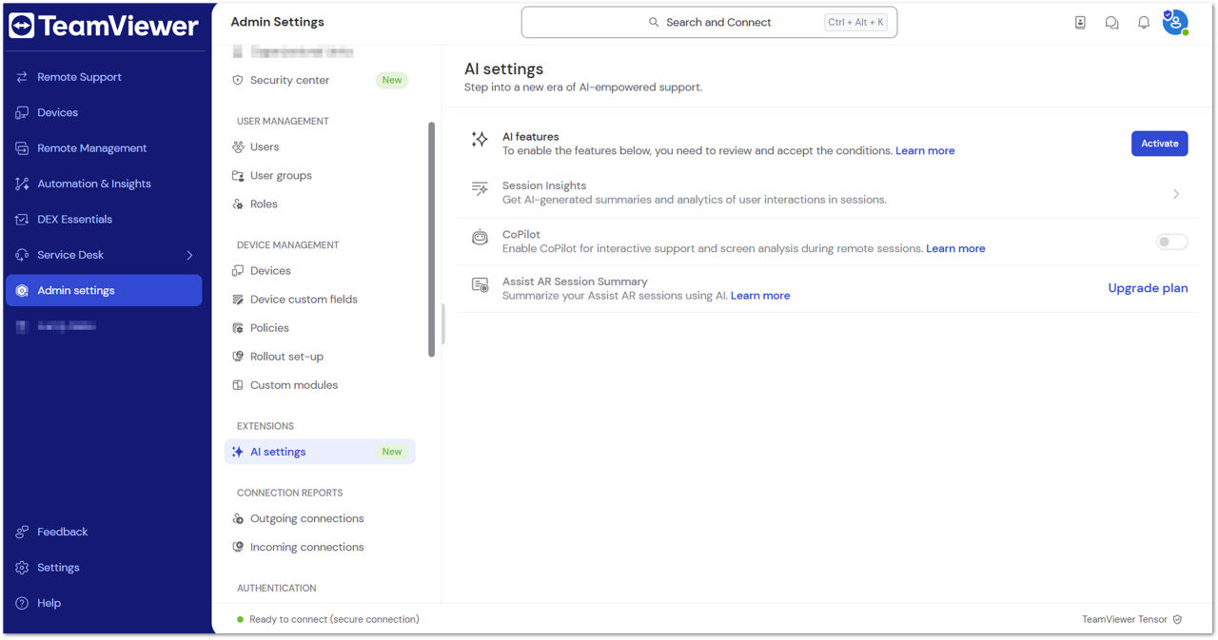Viewport: 1218px width, 640px height.
Task: Select the Roles icon
Action: point(238,204)
